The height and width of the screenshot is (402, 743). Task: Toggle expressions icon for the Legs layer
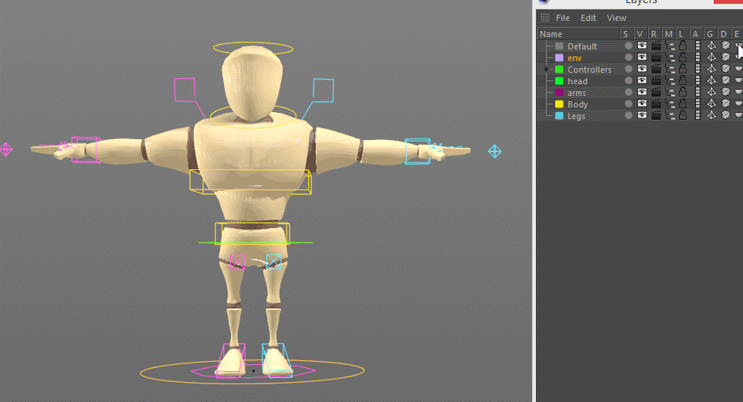click(x=738, y=116)
